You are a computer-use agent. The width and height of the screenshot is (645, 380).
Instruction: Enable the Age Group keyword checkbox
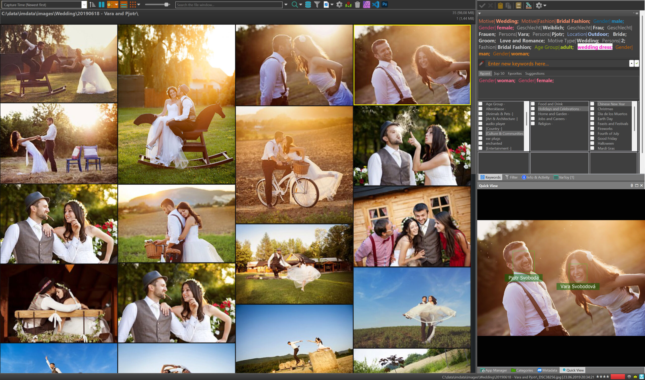(x=480, y=104)
